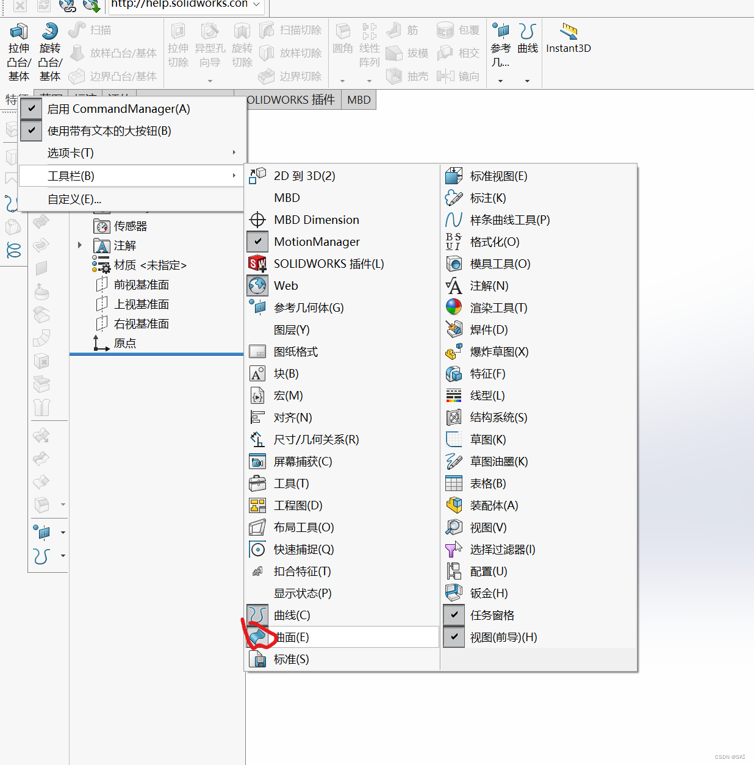Enable 尺寸/几何关系(R) toolbar
This screenshot has height=765, width=754.
(x=342, y=439)
